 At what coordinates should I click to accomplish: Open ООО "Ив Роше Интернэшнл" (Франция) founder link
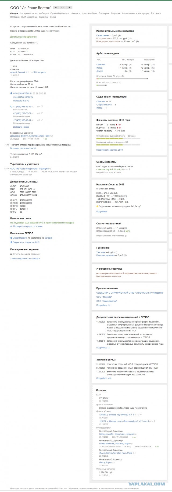click(x=30, y=169)
